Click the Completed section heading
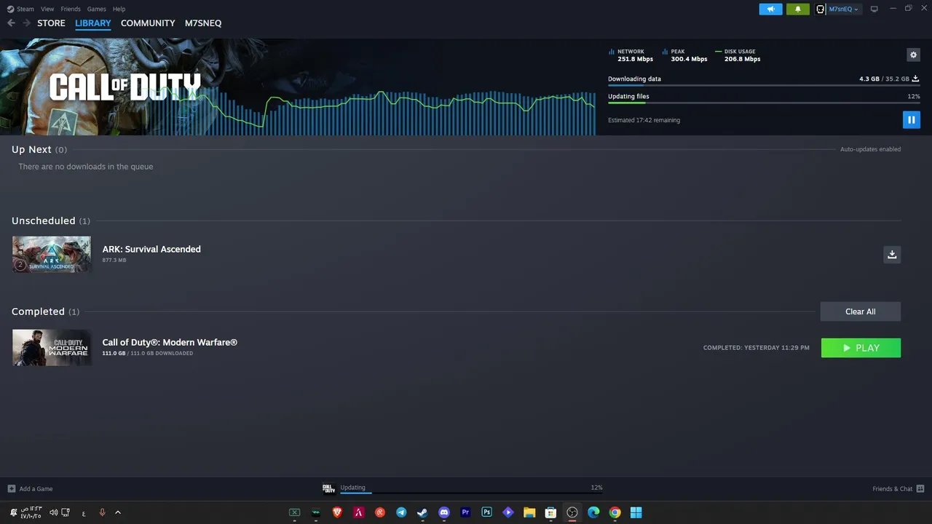This screenshot has width=932, height=524. [38, 311]
